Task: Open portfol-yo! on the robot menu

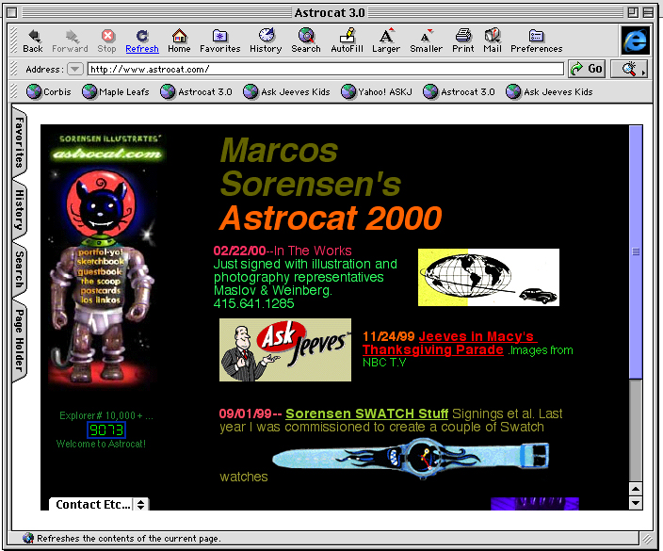Action: click(100, 252)
